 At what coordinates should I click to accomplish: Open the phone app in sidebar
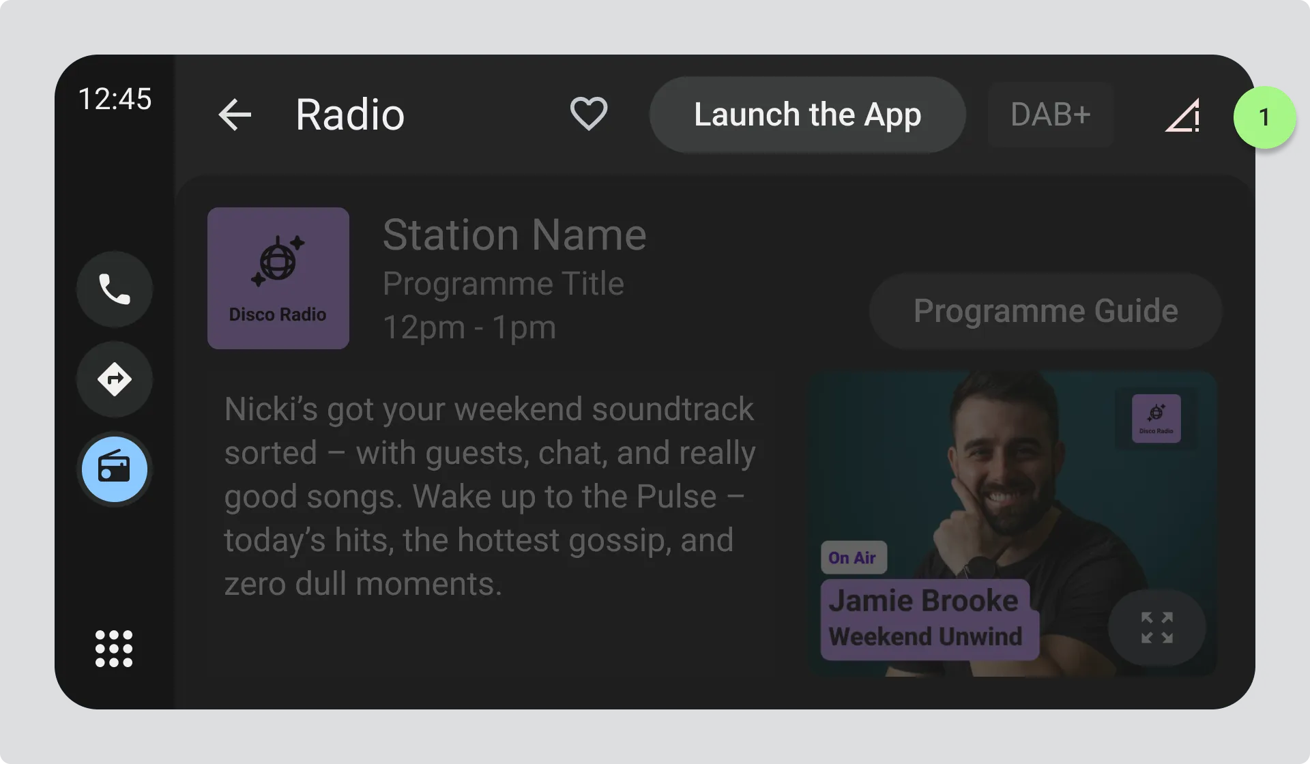pos(114,289)
